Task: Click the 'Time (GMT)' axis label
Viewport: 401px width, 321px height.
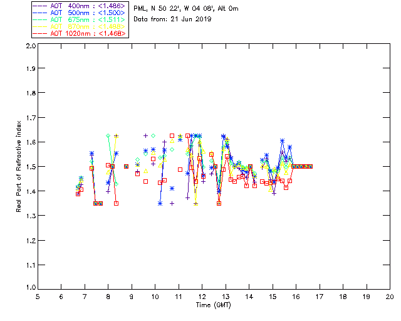Action: [214, 305]
